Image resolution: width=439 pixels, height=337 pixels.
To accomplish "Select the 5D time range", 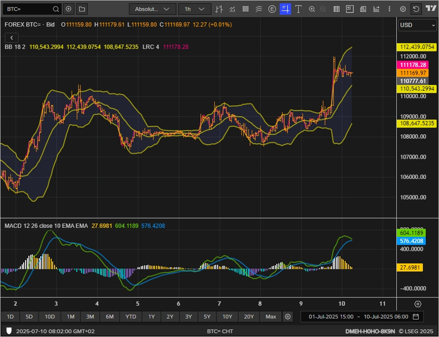I will [x=29, y=317].
